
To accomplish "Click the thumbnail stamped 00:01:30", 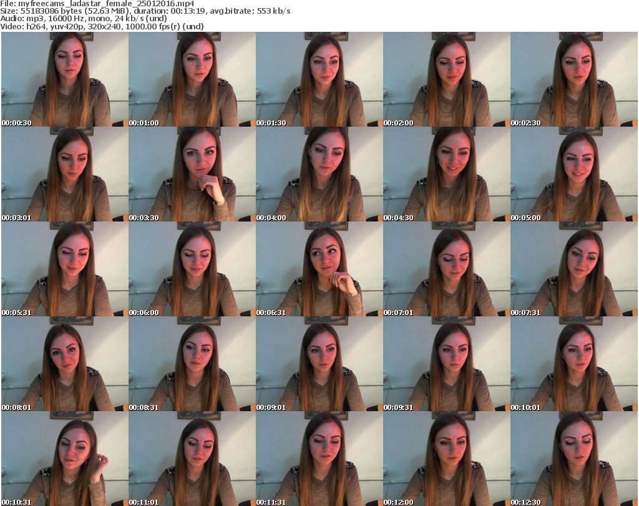I will point(319,79).
